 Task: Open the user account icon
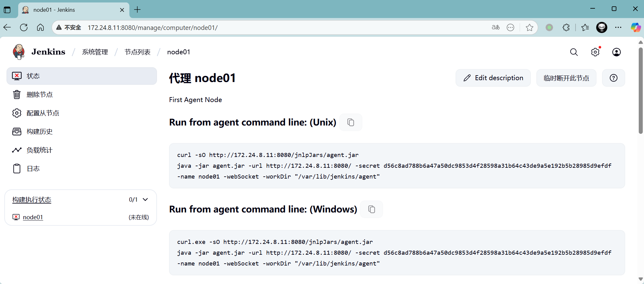(x=616, y=52)
